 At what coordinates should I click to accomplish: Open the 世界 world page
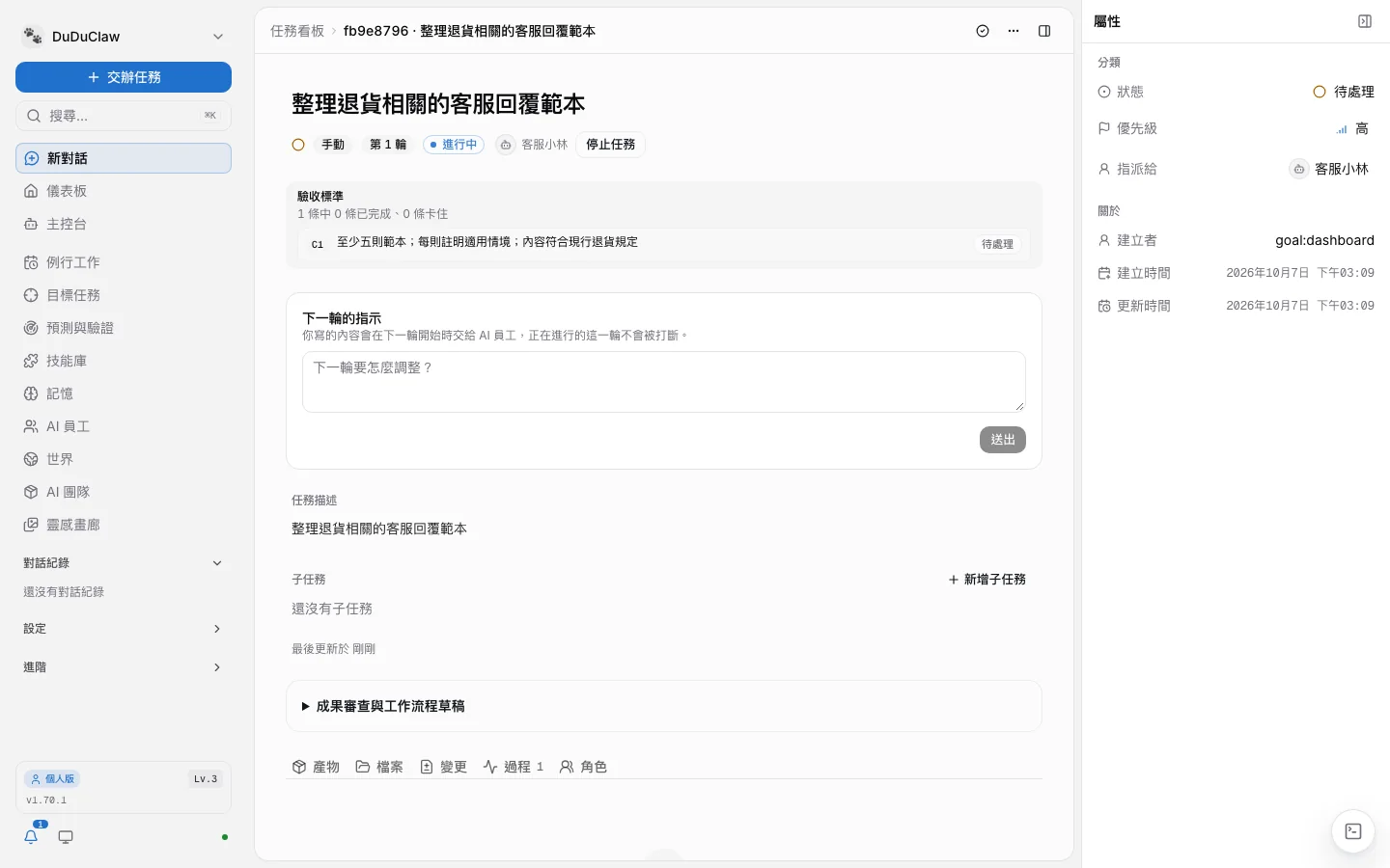[x=124, y=459]
